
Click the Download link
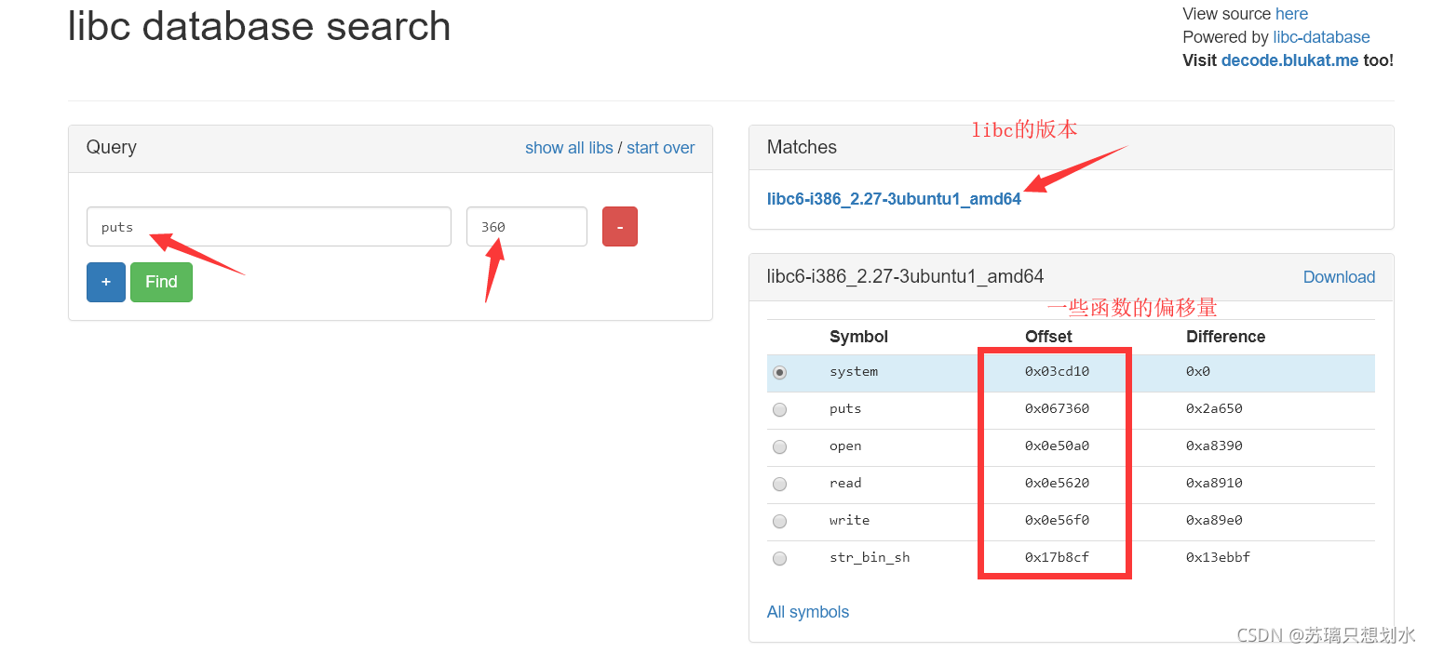click(x=1339, y=277)
